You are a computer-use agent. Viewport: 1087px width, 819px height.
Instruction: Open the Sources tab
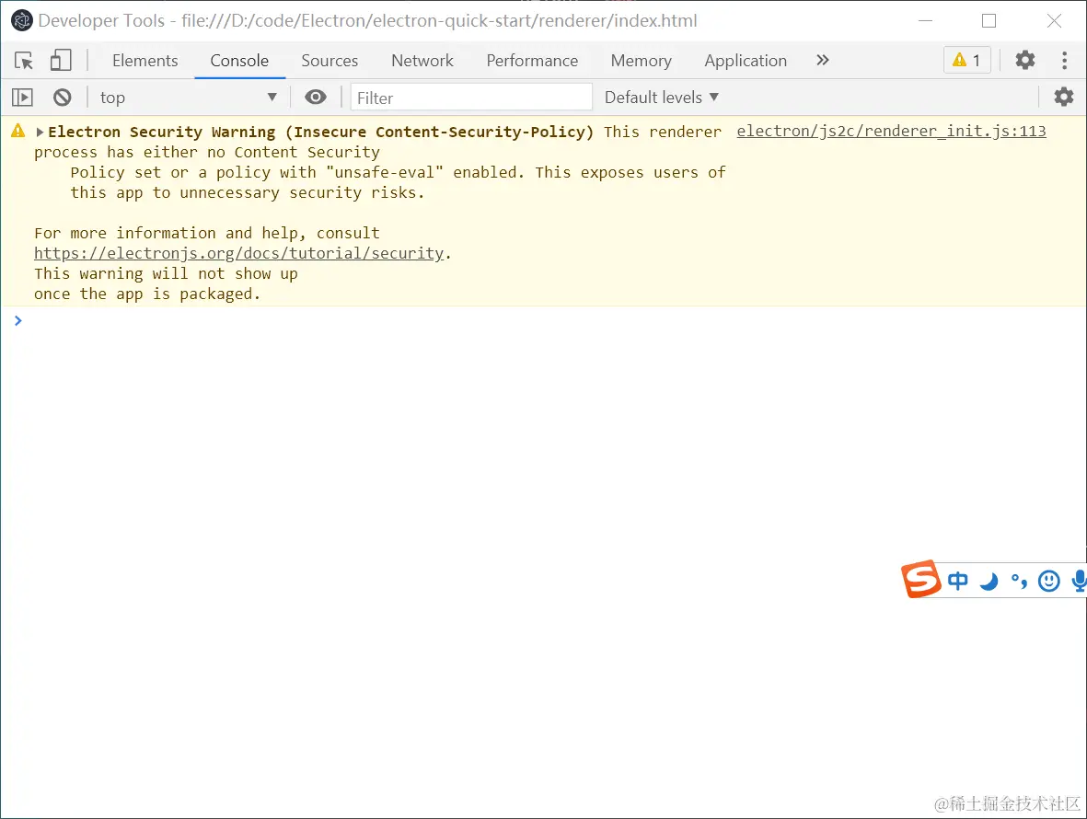click(x=330, y=61)
